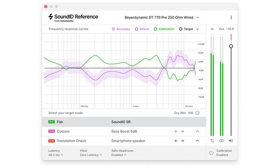This screenshot has width=280, height=168.
Task: Select the Flat target mode
Action: [x=124, y=122]
